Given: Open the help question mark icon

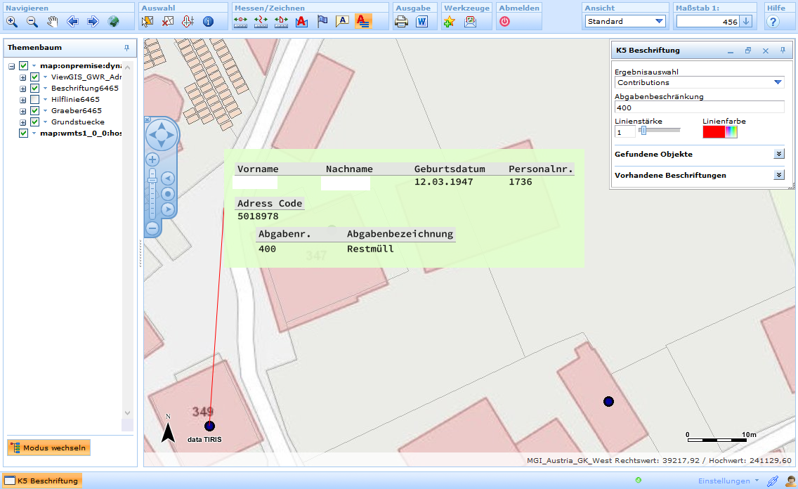Looking at the screenshot, I should coord(773,22).
